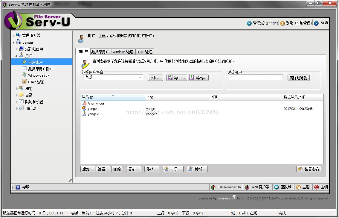Click the 完成 status bar entry
The image size is (339, 218).
point(282,213)
